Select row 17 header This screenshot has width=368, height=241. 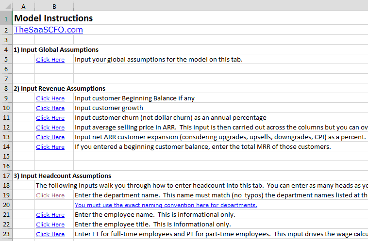(x=6, y=176)
